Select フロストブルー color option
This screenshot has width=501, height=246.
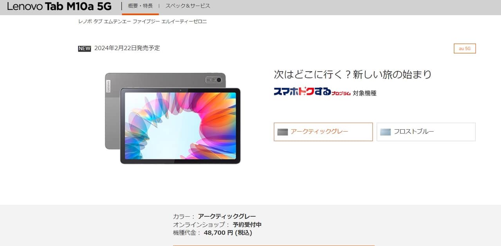coord(426,132)
